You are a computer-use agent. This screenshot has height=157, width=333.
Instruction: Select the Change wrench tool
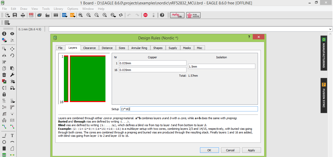pos(12,75)
